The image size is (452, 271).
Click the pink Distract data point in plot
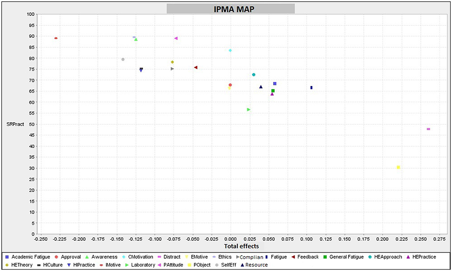tap(428, 129)
